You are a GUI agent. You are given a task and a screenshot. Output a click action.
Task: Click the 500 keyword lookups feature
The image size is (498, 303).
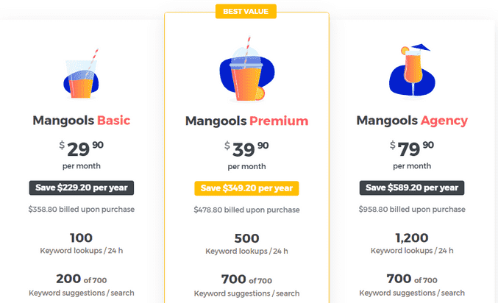(x=246, y=244)
